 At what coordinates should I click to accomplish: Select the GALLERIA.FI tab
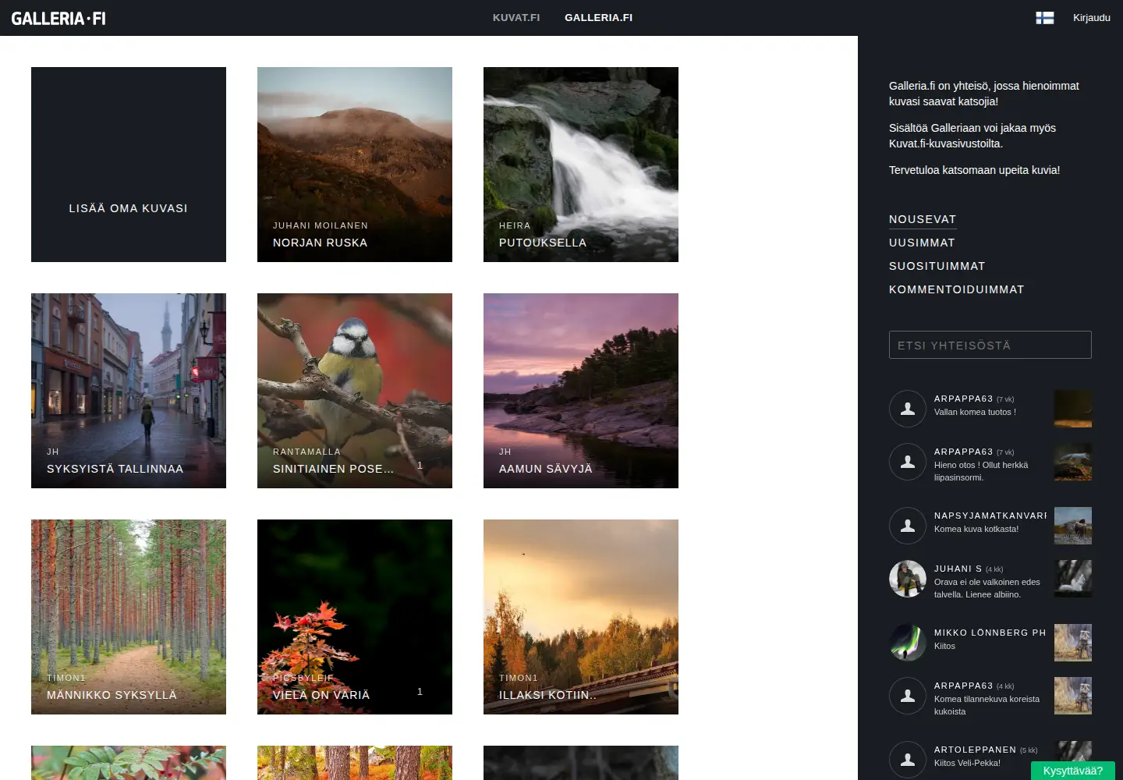(x=598, y=17)
